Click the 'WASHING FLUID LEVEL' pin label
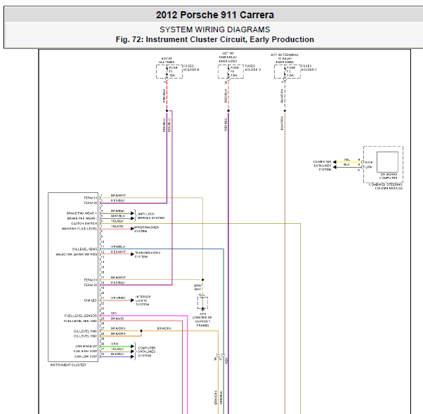The image size is (423, 414). (79, 229)
